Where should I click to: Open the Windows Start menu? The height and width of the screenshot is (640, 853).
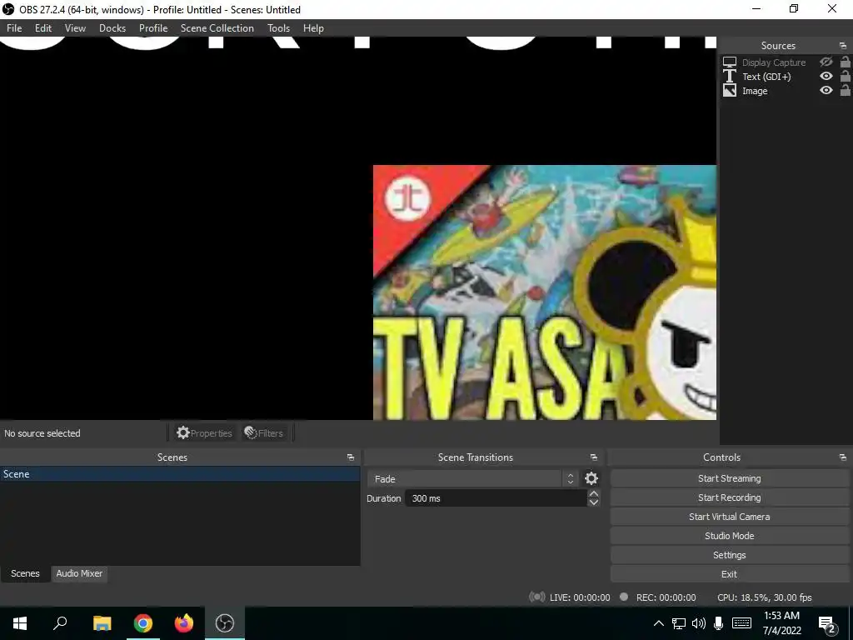20,623
